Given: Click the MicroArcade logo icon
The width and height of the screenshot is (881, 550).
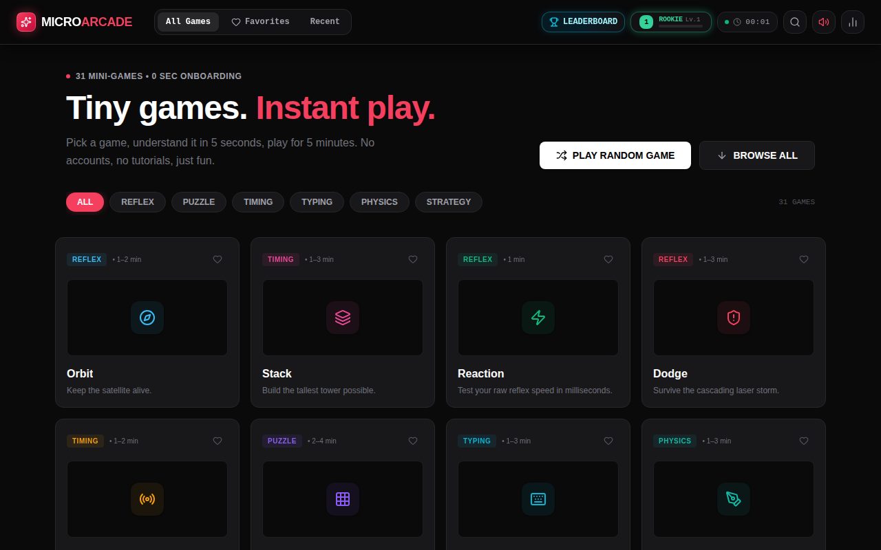Looking at the screenshot, I should pyautogui.click(x=26, y=22).
